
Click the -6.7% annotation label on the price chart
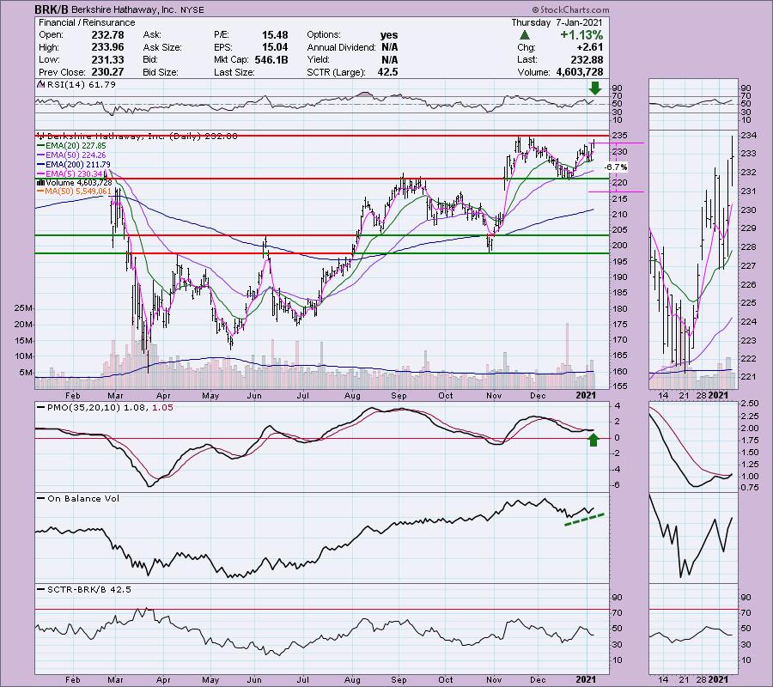pos(616,167)
